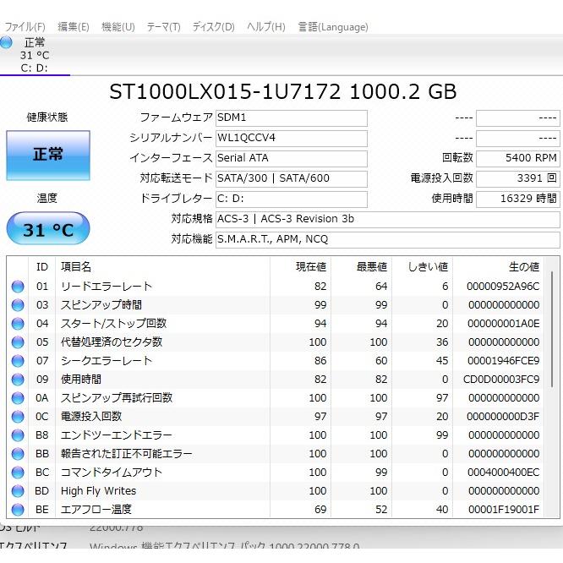Viewport: 563px width, 563px height.
Task: Click raw value 0004000400EC
Action: pos(503,473)
